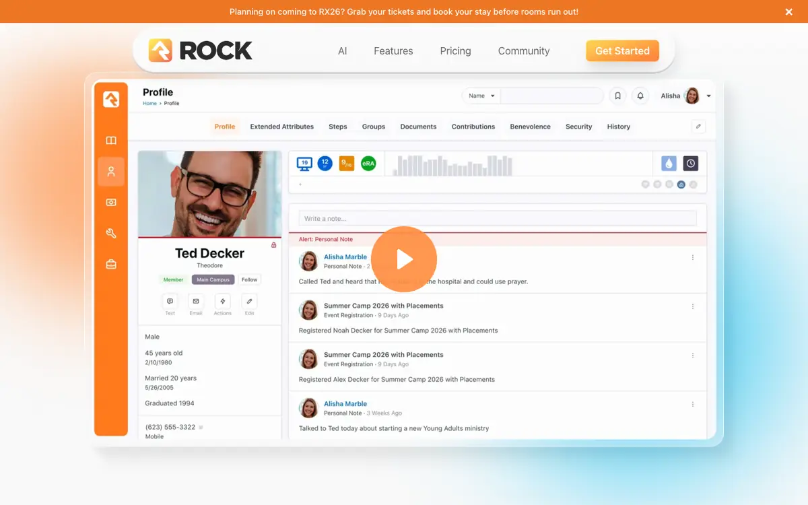Open options menu for Alex Decker registration
The height and width of the screenshot is (505, 808).
click(693, 356)
